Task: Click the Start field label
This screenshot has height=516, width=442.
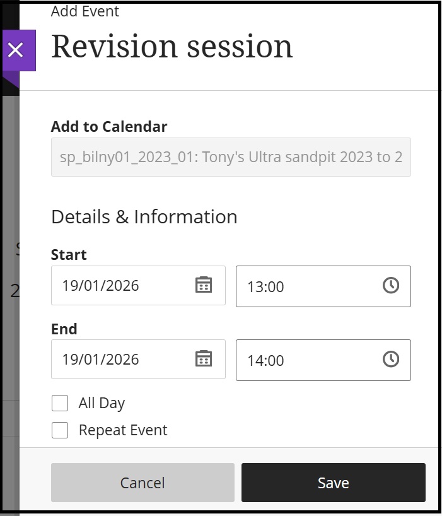Action: click(69, 255)
